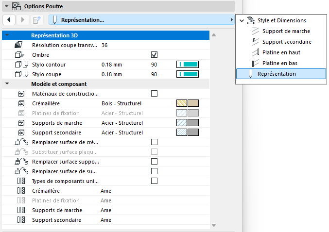Click the Platine en bas menu icon

coord(255,63)
